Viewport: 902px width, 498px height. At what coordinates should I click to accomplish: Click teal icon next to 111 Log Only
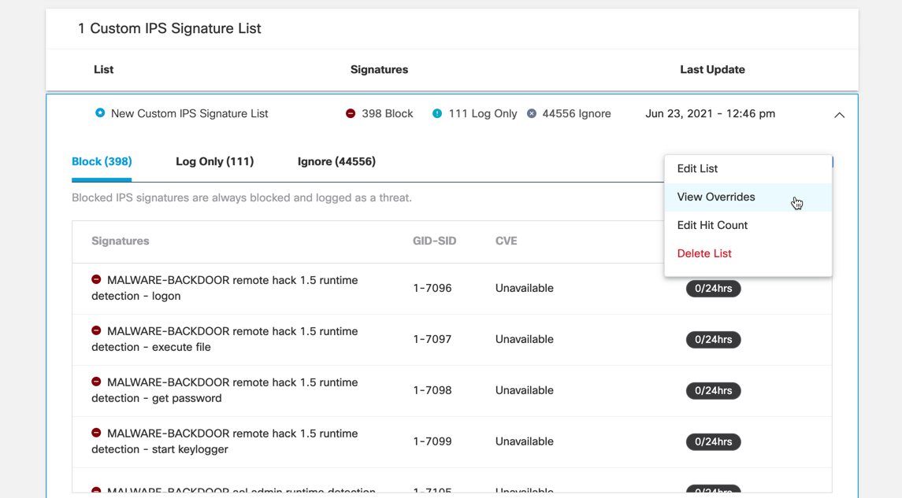[x=437, y=114]
